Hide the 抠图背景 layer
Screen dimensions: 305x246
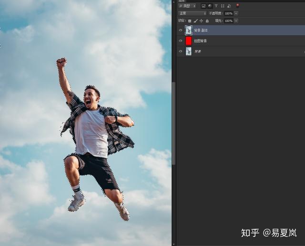(x=181, y=41)
